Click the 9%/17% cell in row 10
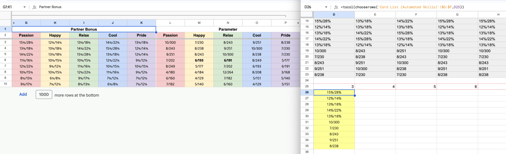Image resolution: width=506 pixels, height=154 pixels. pyautogui.click(x=27, y=84)
